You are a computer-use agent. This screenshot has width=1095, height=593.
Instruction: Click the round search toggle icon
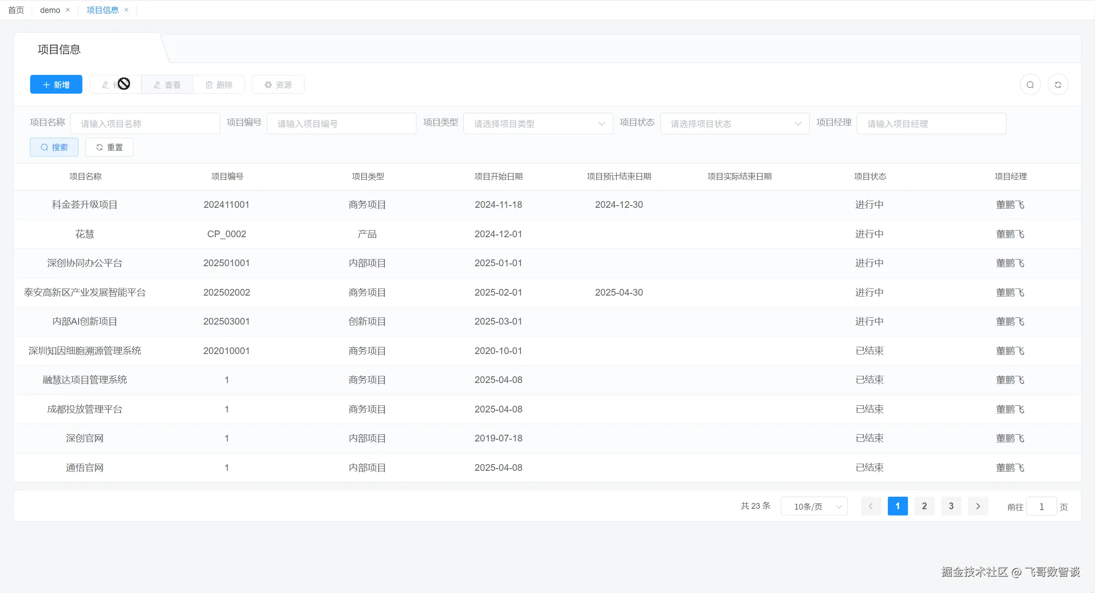tap(1030, 85)
